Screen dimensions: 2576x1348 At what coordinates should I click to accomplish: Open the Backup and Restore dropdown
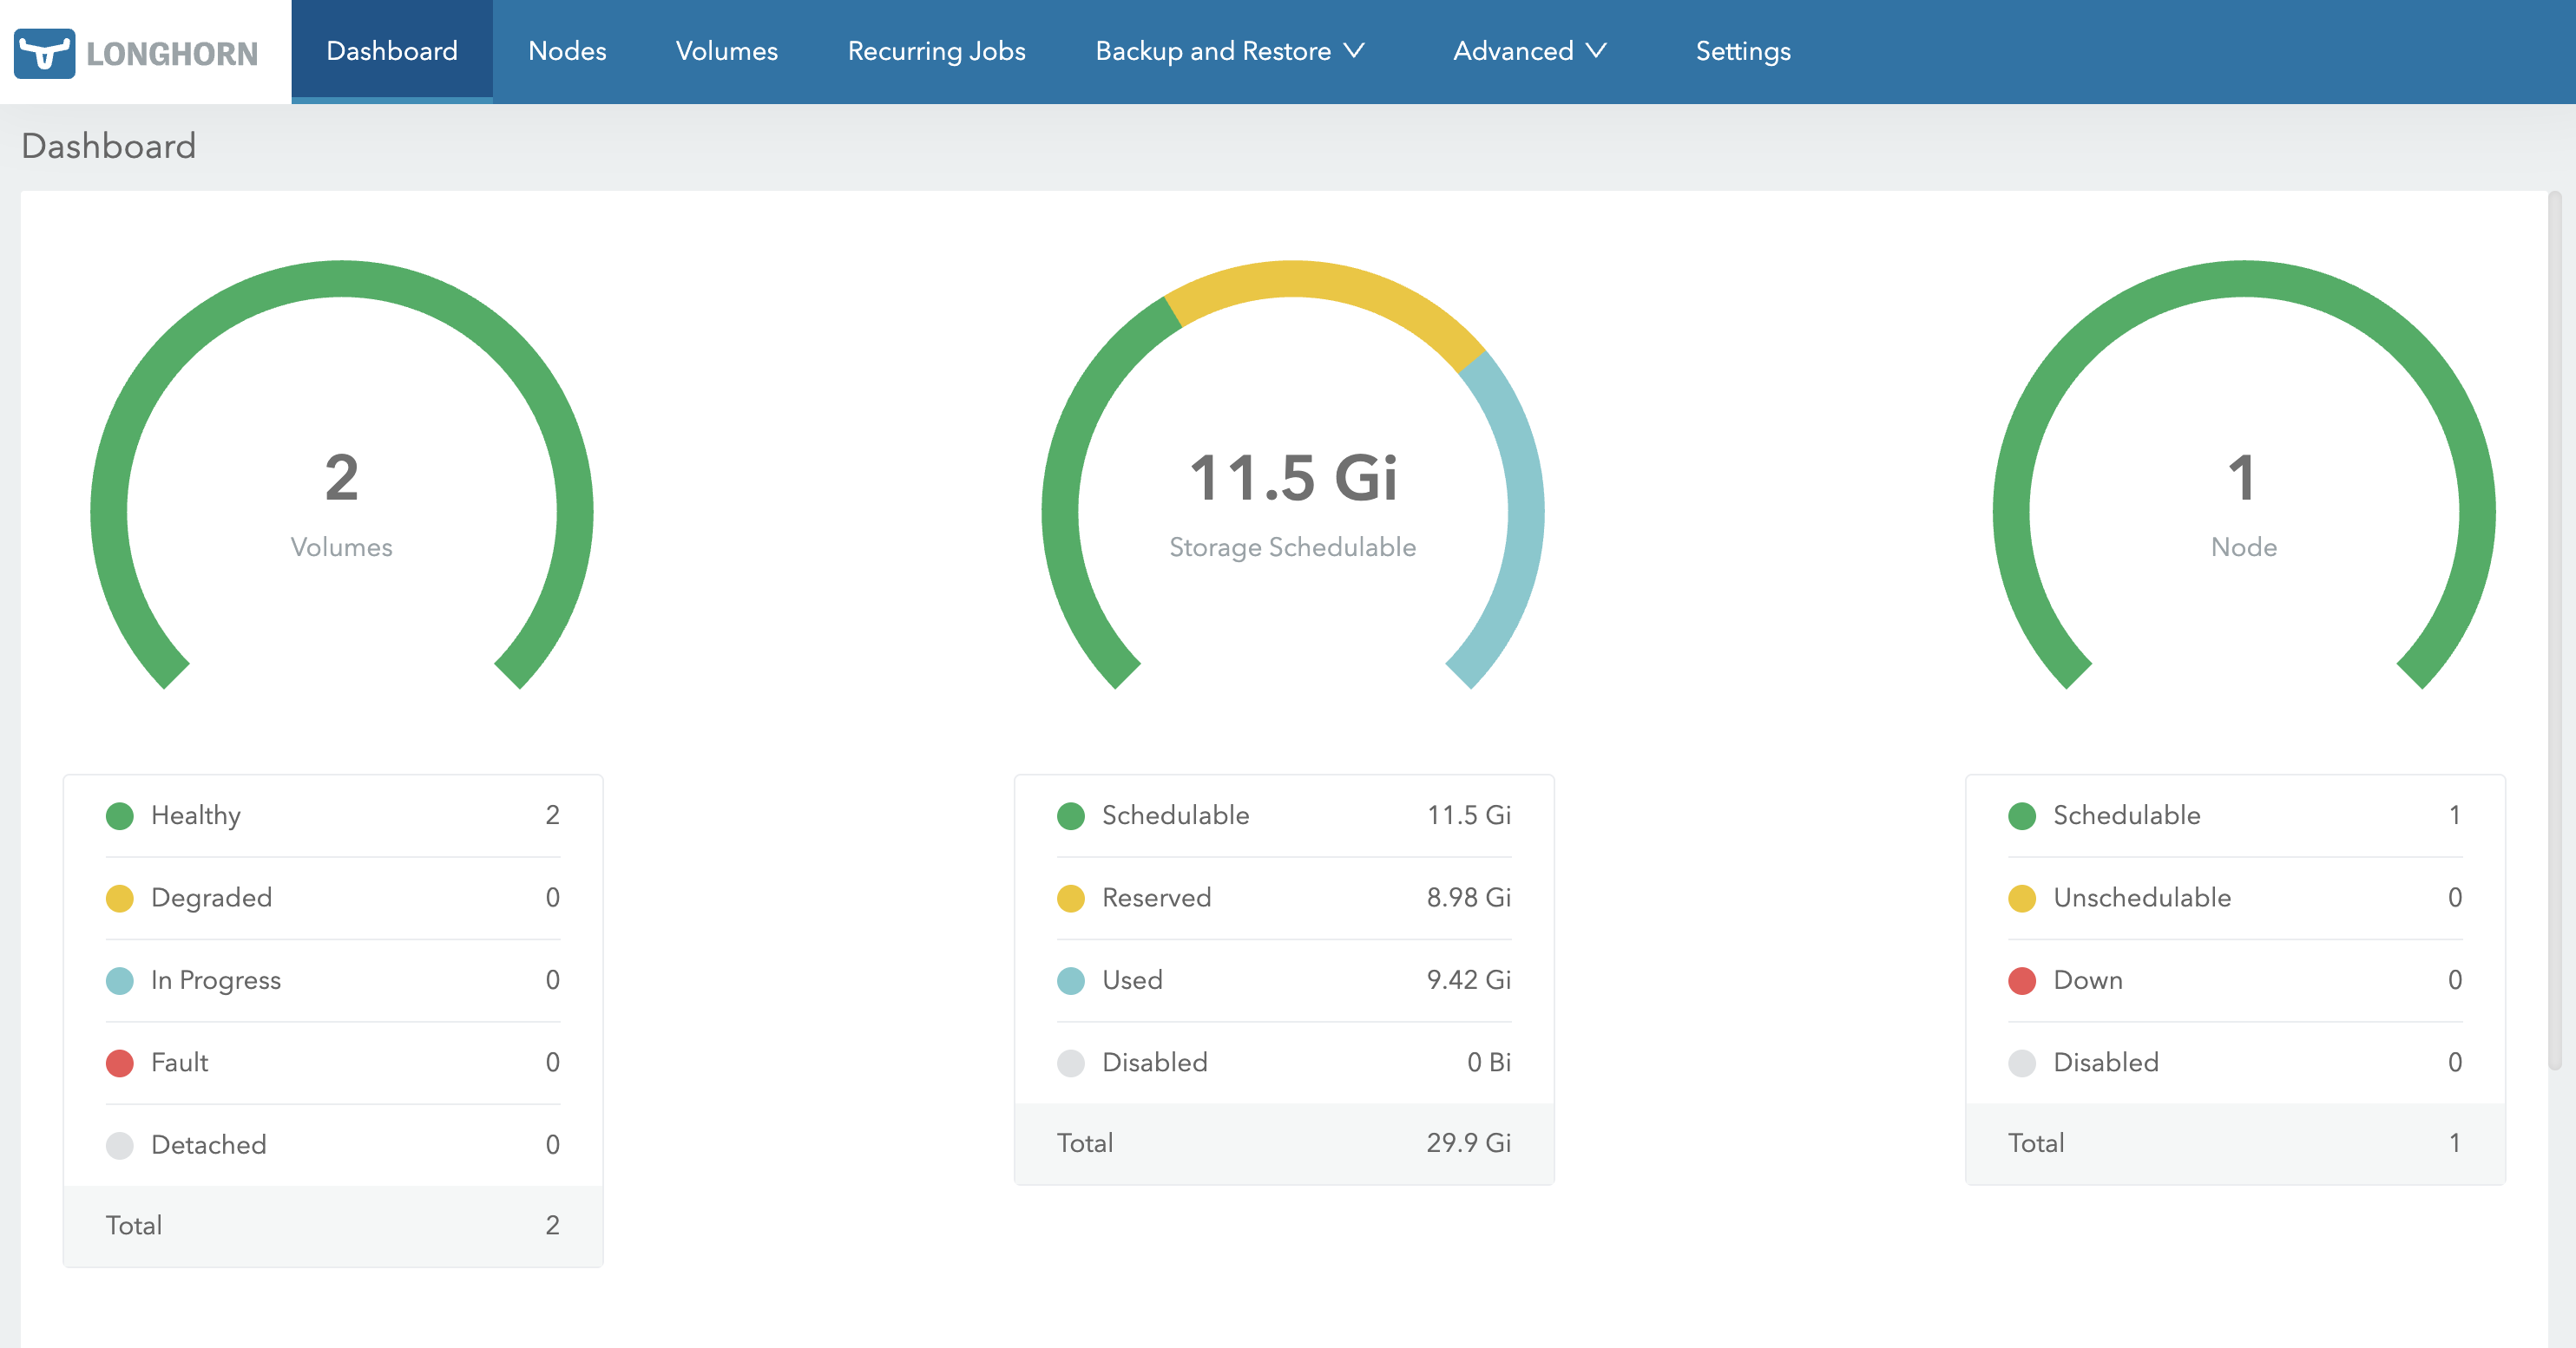click(x=1213, y=50)
